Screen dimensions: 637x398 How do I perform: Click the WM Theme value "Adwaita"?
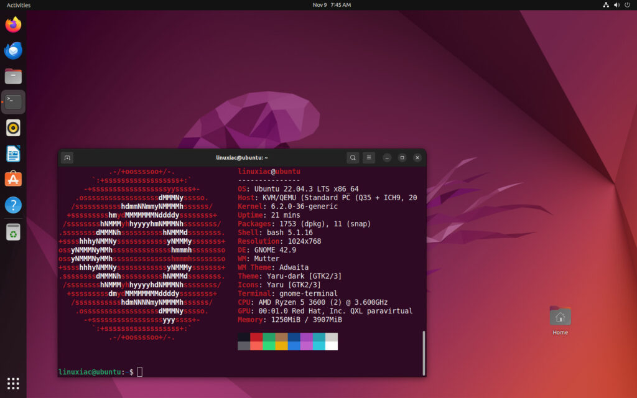coord(294,267)
